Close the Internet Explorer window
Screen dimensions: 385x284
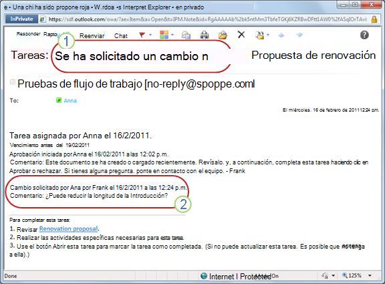pos(372,5)
